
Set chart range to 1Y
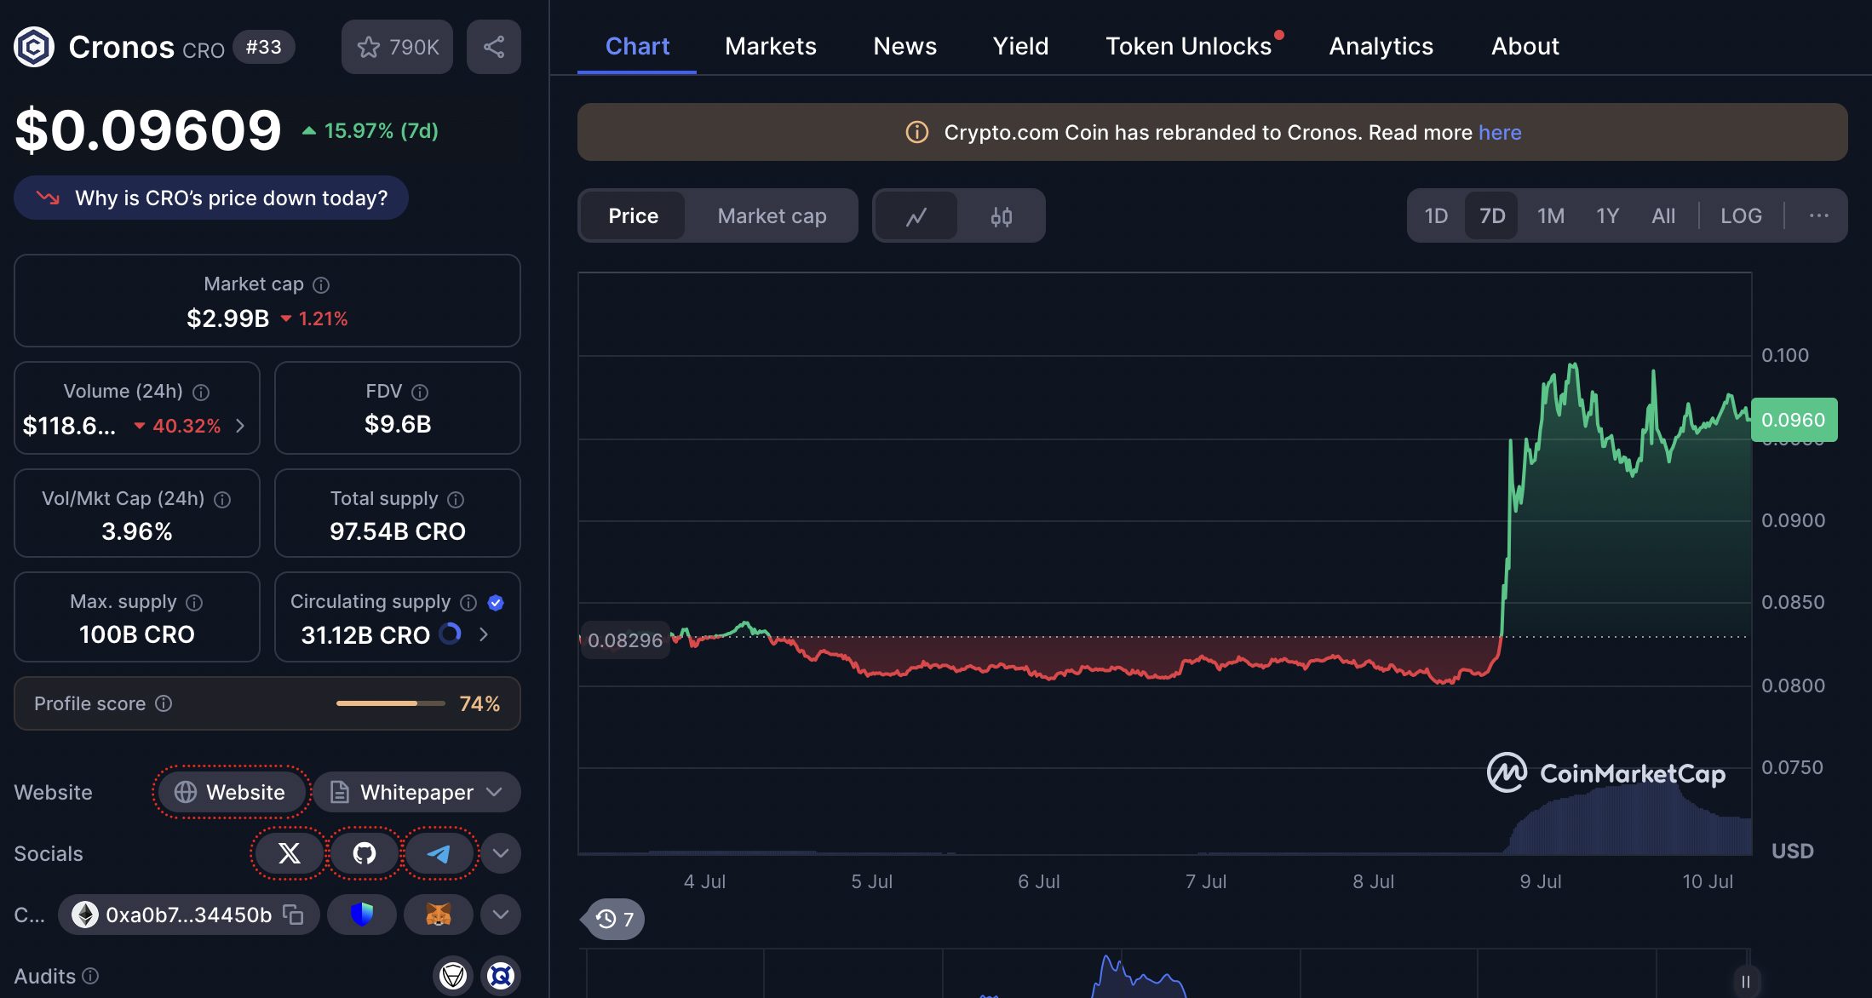(1607, 215)
